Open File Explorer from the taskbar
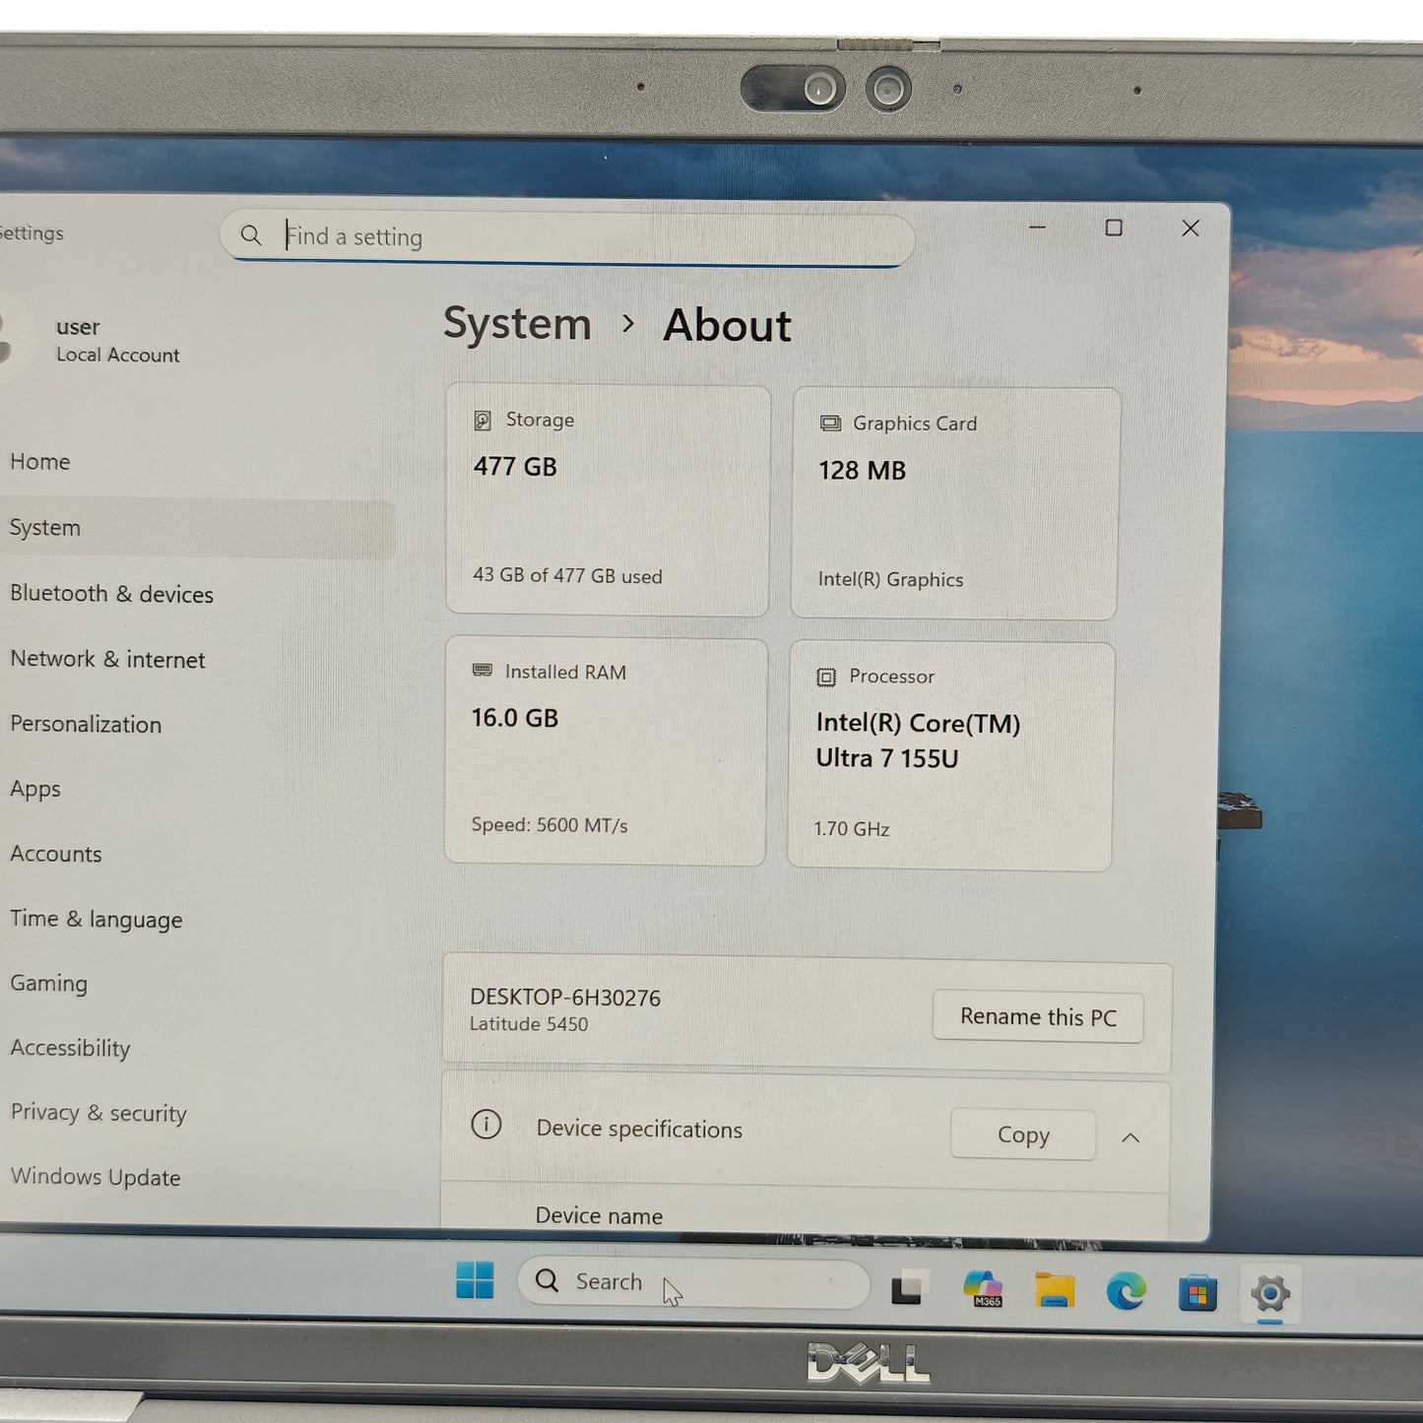Viewport: 1423px width, 1423px height. coord(1055,1289)
